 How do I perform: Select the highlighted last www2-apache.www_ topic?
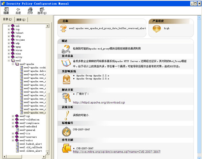35,113
